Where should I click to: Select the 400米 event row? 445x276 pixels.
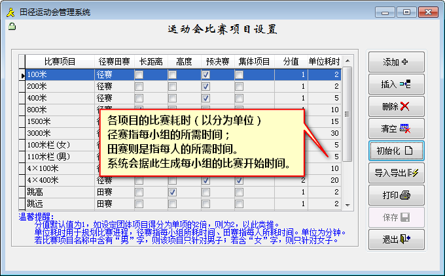coord(60,98)
